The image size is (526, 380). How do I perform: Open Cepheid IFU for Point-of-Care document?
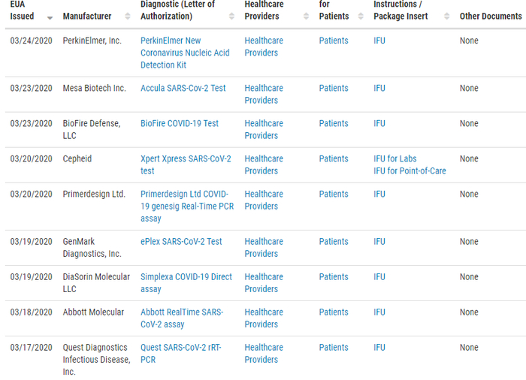[x=410, y=170]
